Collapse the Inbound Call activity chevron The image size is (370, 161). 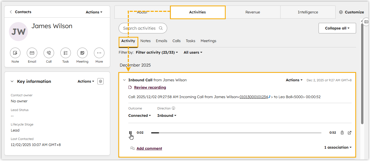click(124, 80)
